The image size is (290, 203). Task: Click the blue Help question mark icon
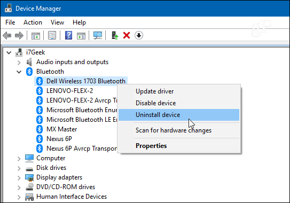coord(68,35)
